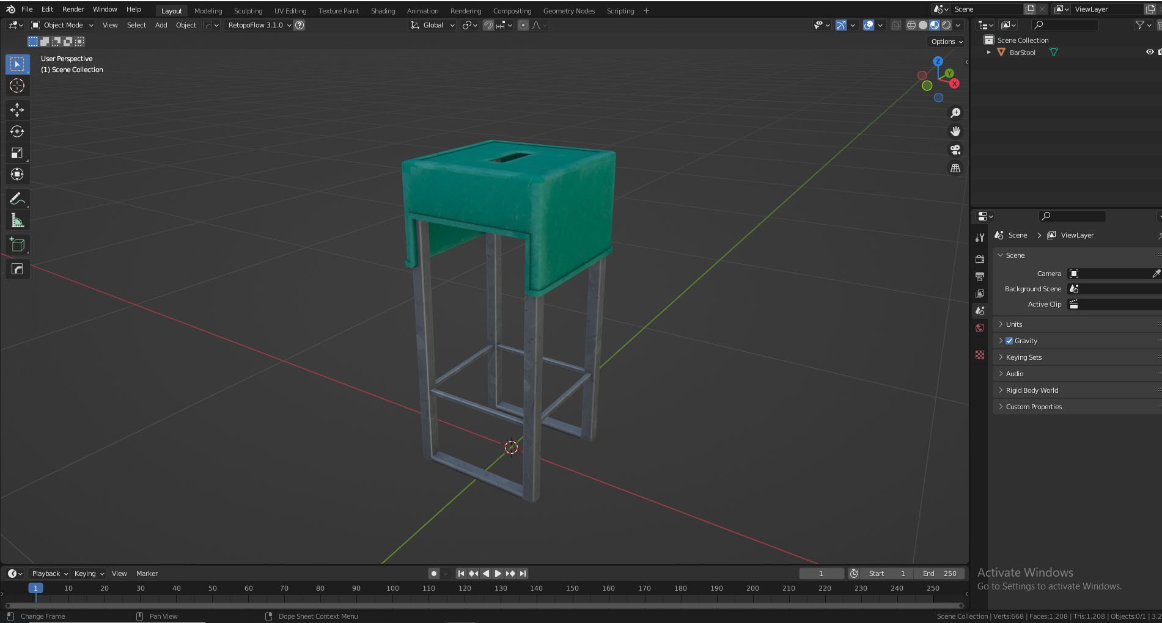Select the Move tool

(x=17, y=110)
